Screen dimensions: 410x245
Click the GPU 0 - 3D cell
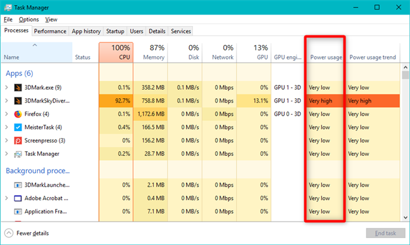[287, 114]
